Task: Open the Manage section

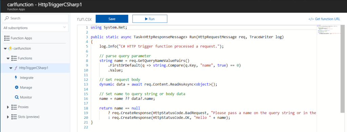Action: pos(26,88)
